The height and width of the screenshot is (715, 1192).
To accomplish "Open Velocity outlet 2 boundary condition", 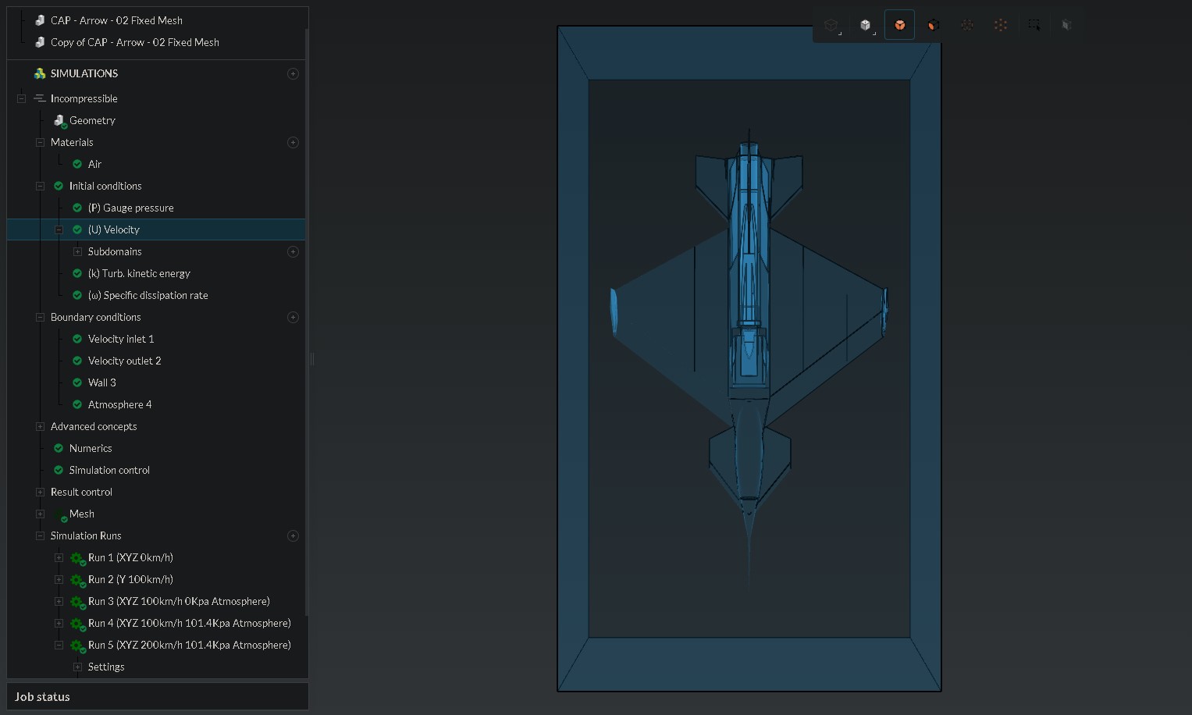I will point(124,361).
